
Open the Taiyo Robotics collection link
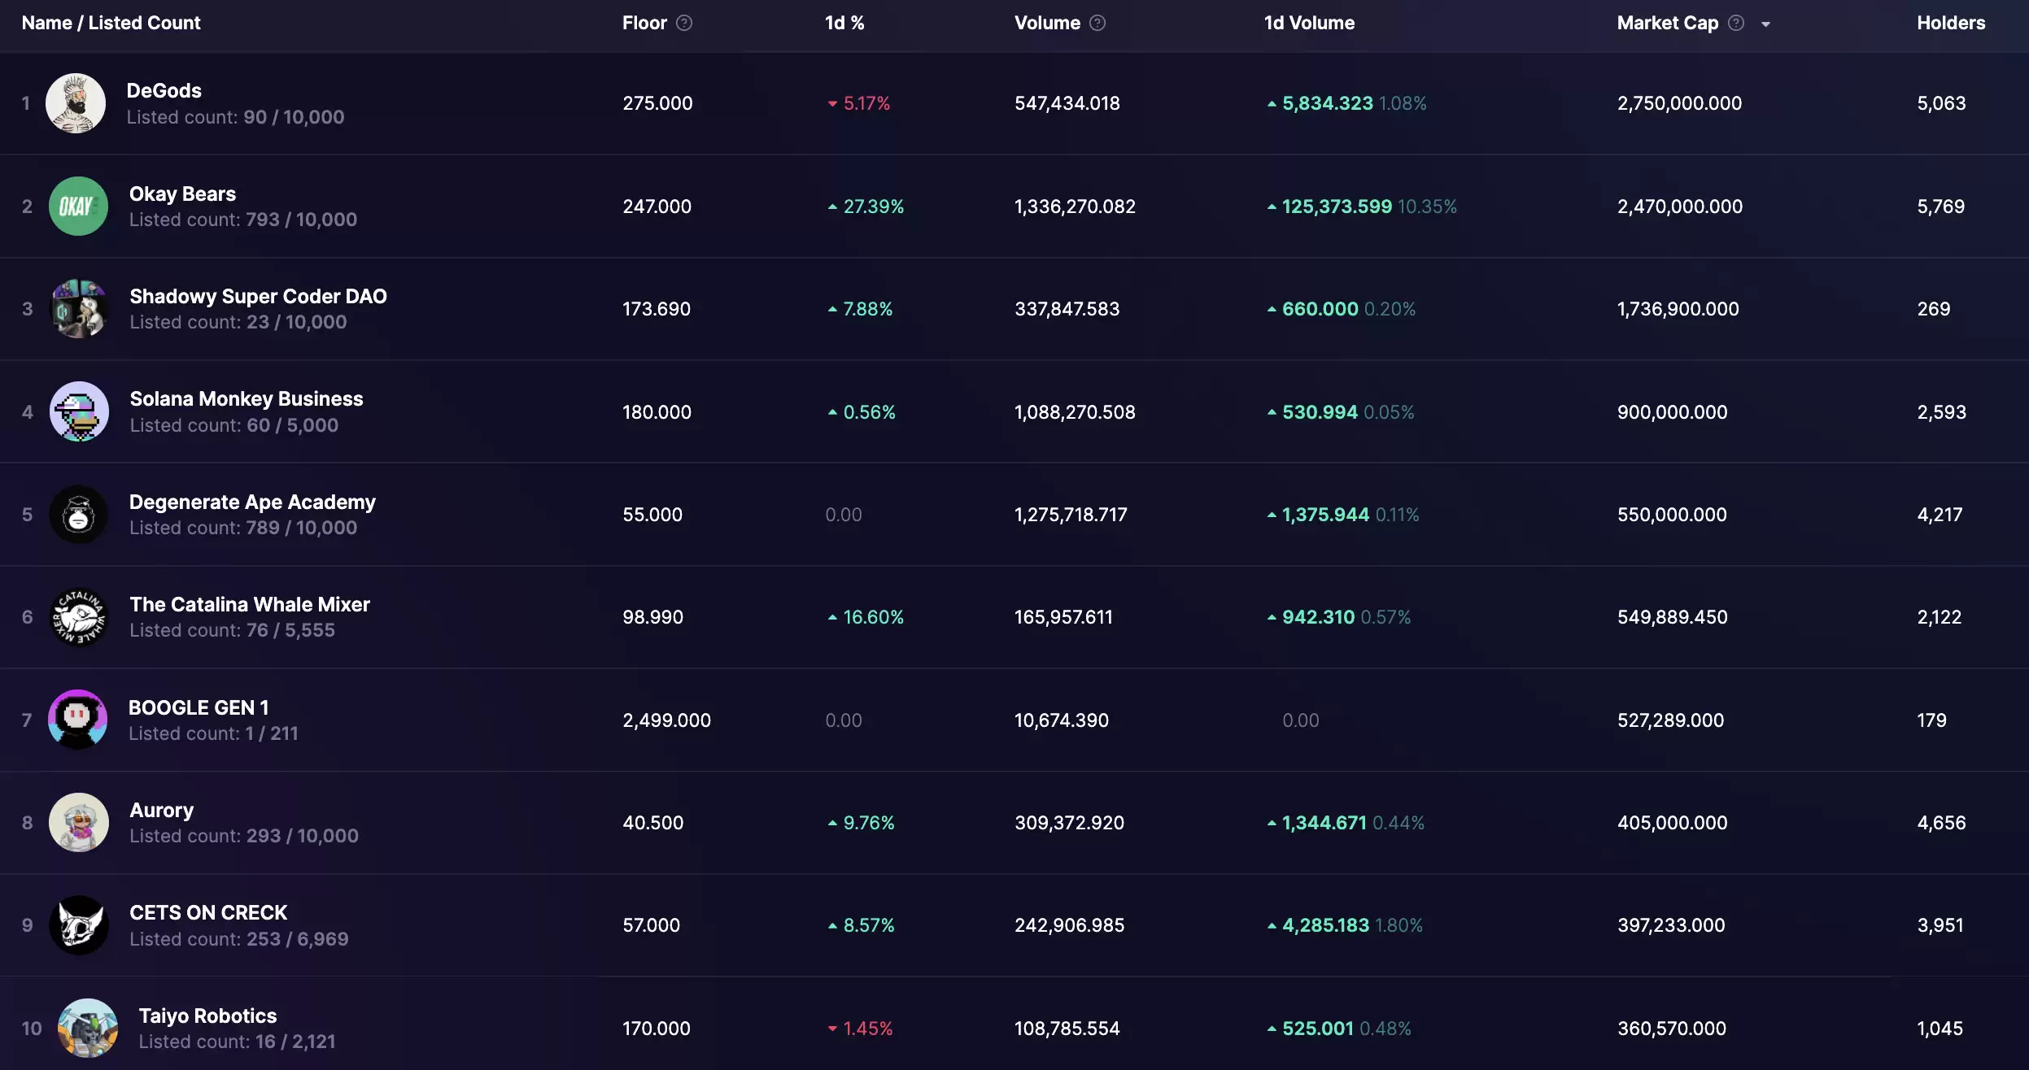pyautogui.click(x=207, y=1016)
